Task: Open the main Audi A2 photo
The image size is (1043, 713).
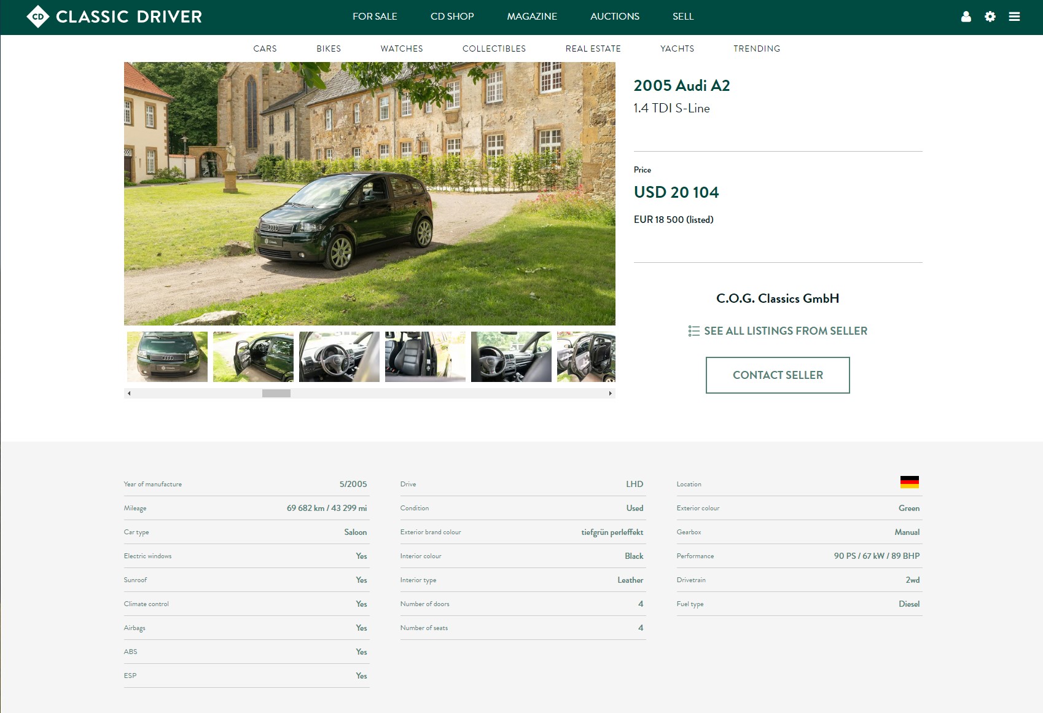Action: [x=370, y=193]
